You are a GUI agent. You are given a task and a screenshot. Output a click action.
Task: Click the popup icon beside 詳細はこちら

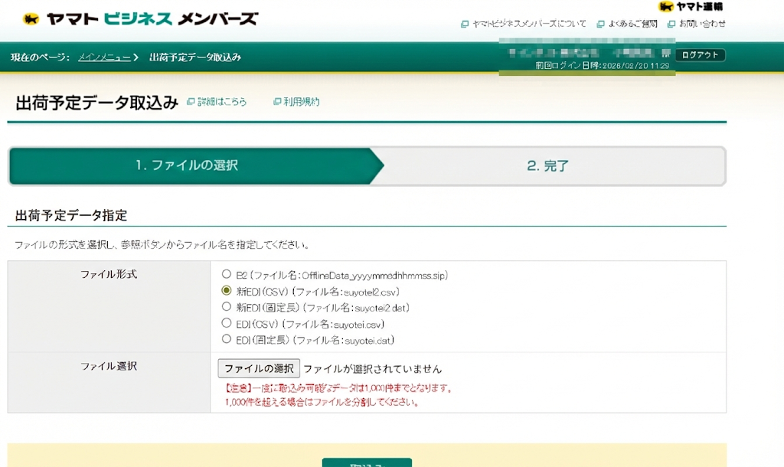coord(191,102)
